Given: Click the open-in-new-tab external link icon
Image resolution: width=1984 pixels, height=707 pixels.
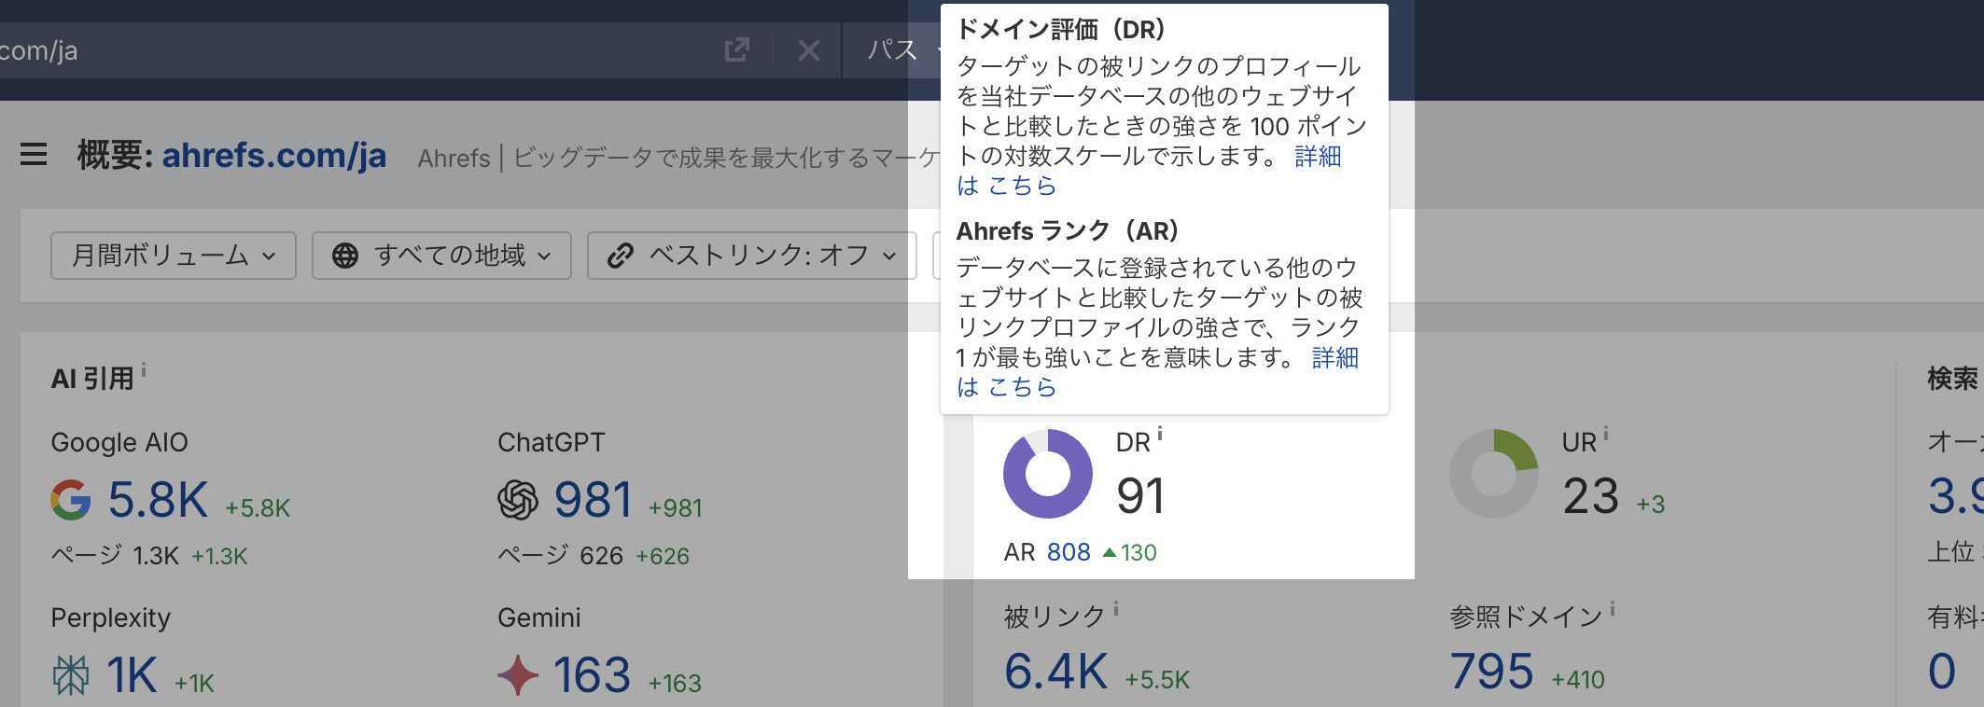Looking at the screenshot, I should point(736,49).
